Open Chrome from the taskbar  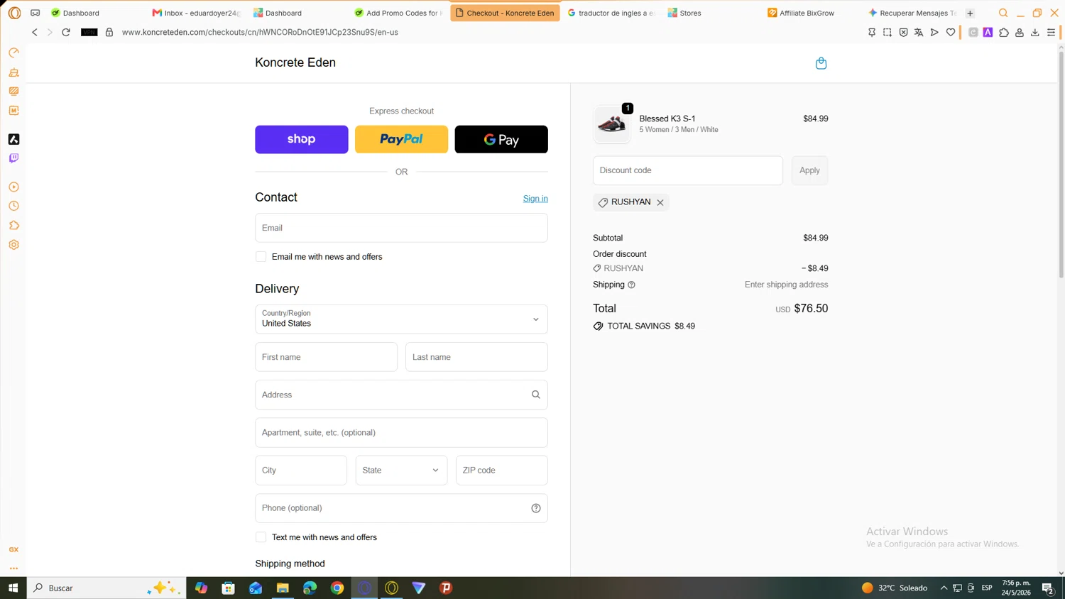coord(337,588)
